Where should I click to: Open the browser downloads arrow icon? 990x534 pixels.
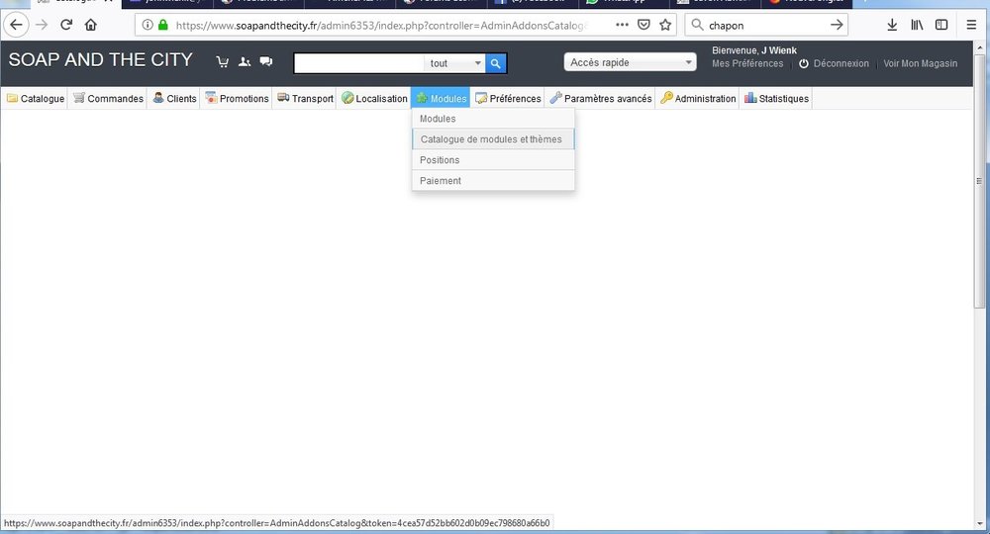(x=892, y=26)
